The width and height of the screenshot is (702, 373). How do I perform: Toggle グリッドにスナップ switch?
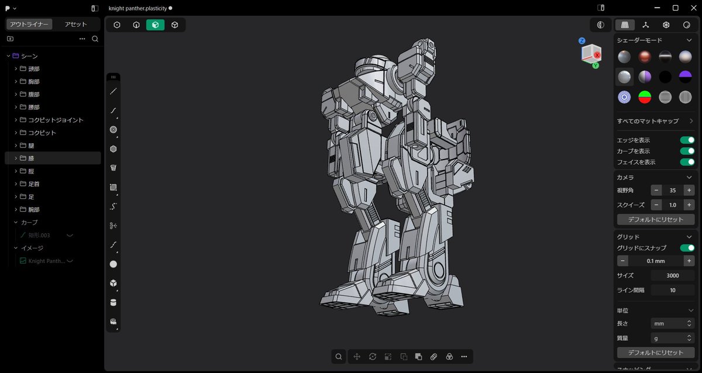[x=687, y=248]
